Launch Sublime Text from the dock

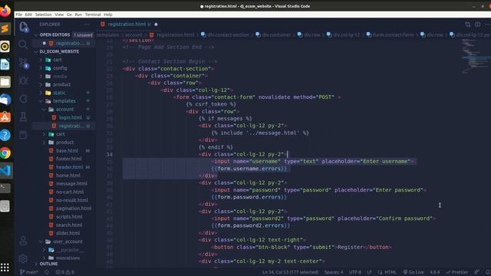[x=5, y=29]
